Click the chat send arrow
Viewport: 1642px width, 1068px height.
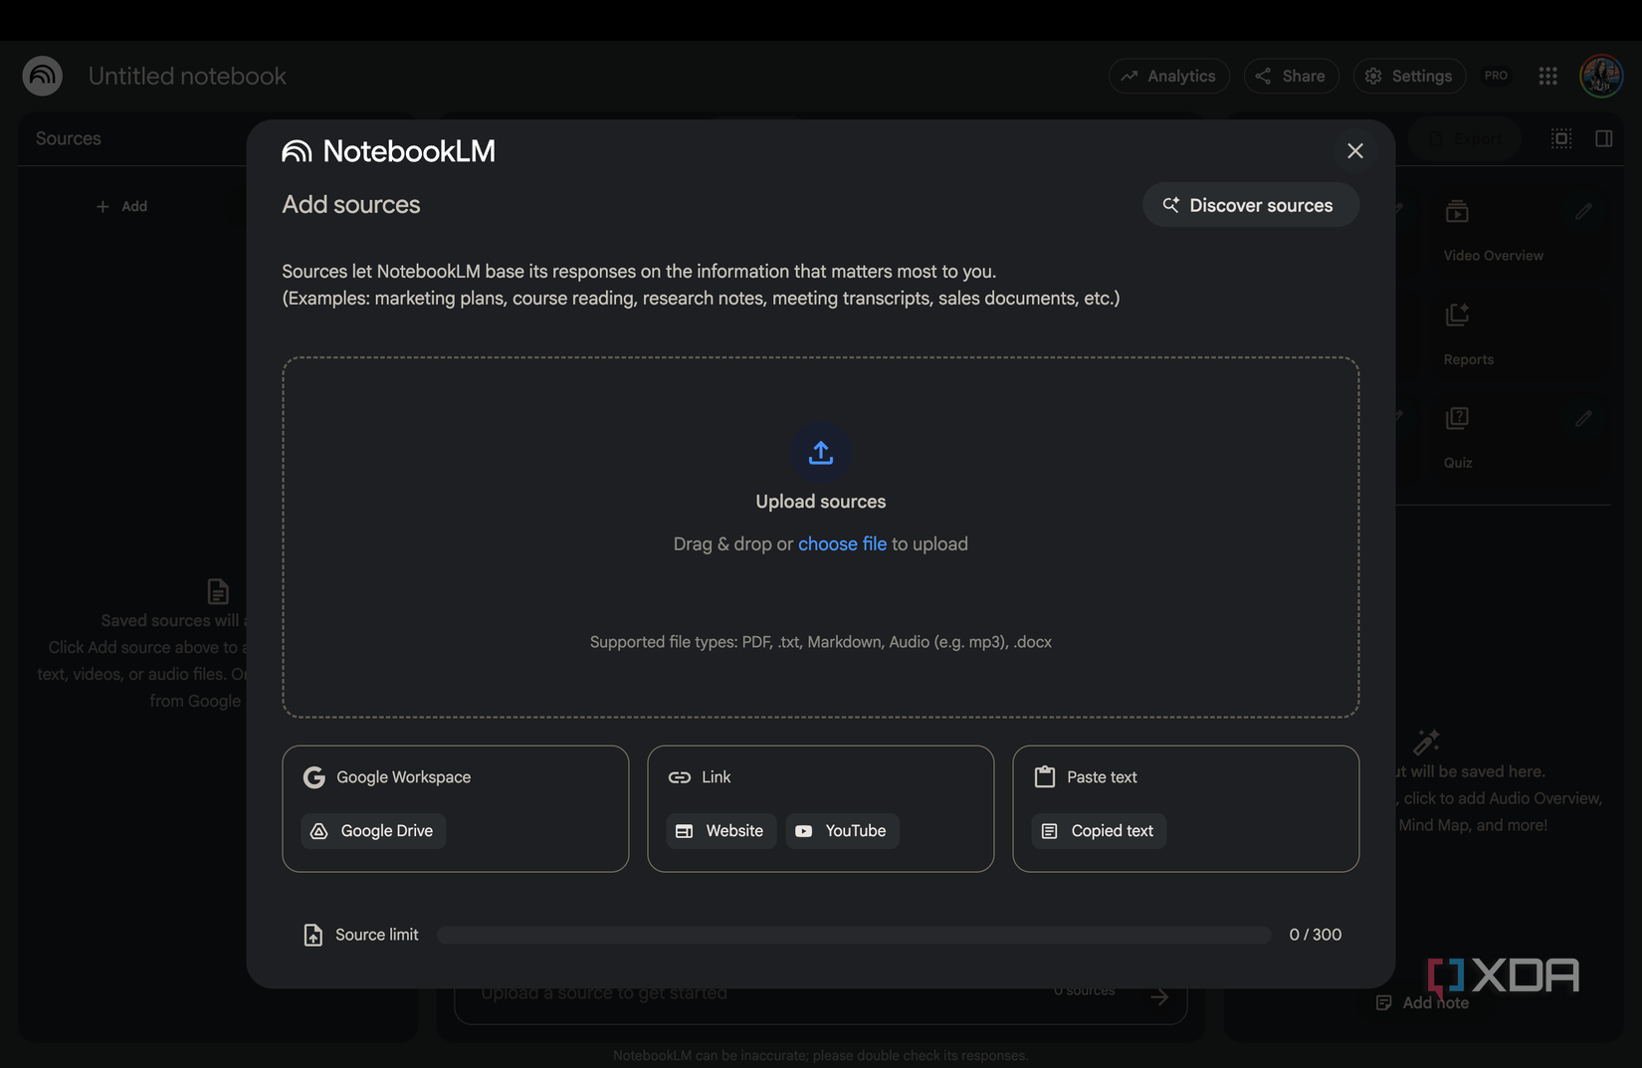(x=1159, y=996)
